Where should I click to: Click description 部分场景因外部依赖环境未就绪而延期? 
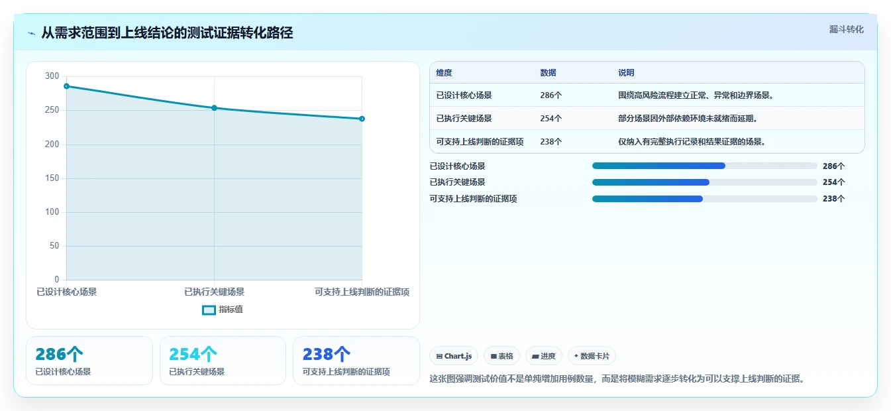(x=688, y=119)
